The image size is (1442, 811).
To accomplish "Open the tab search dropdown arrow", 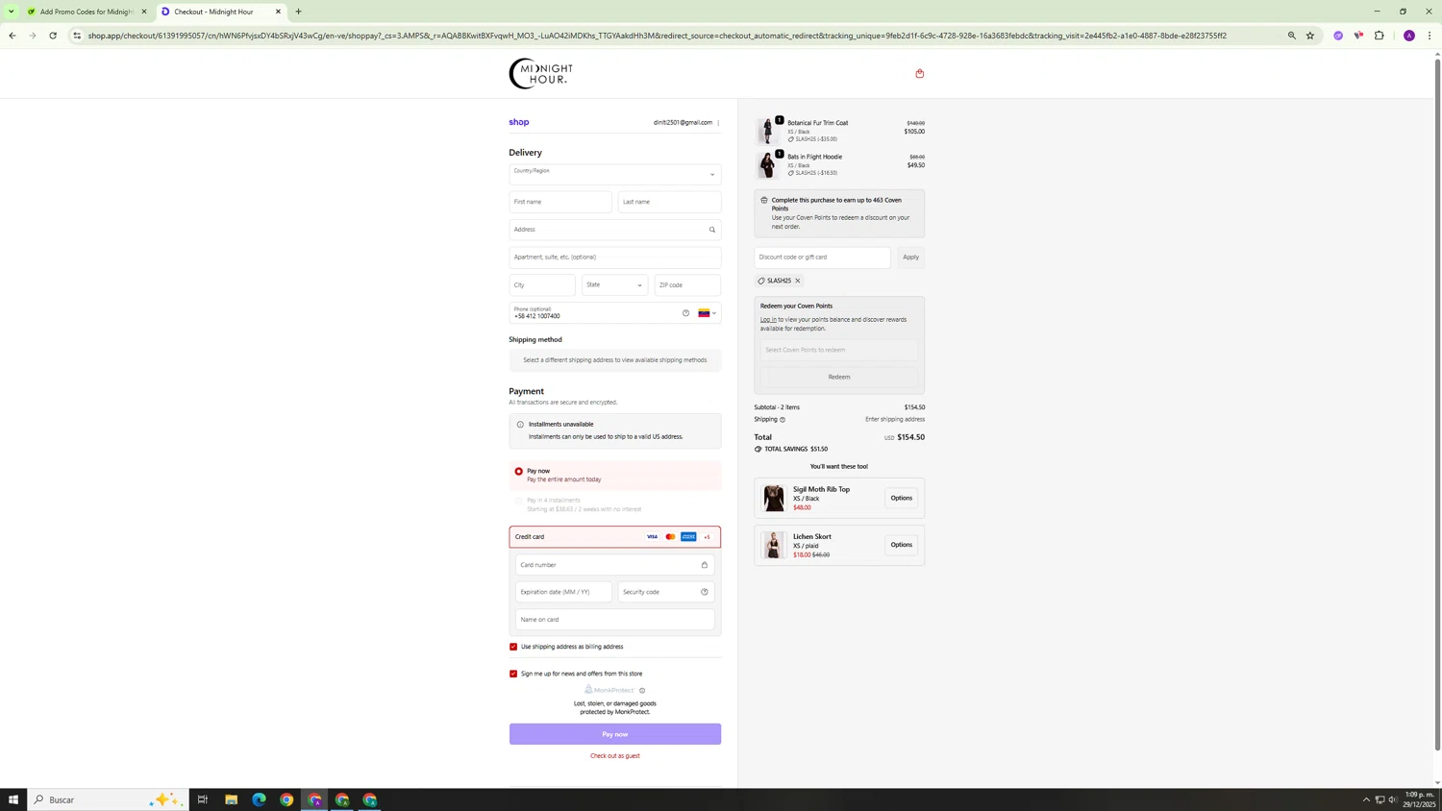I will coord(12,12).
